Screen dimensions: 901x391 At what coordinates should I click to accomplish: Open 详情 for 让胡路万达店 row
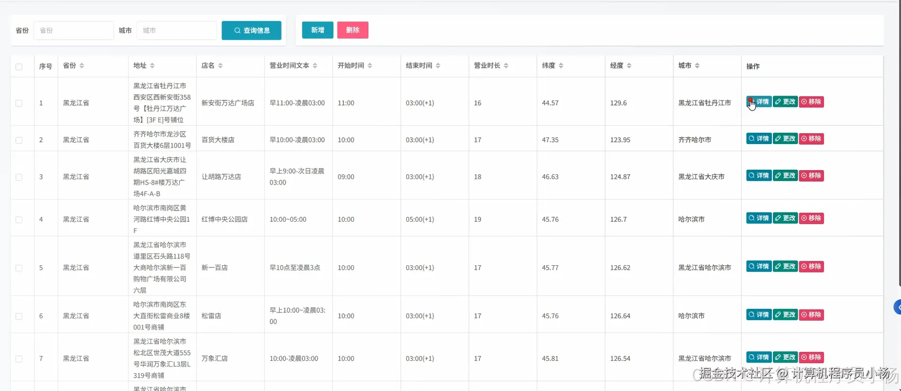pos(759,175)
